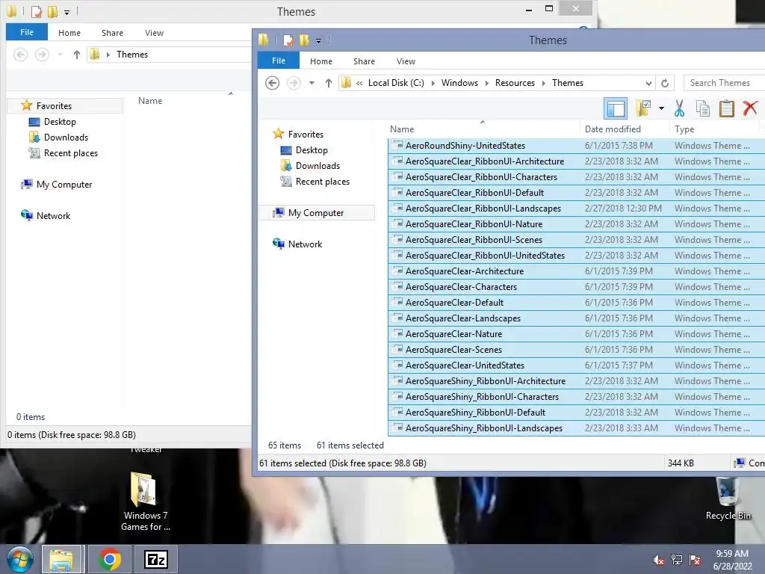This screenshot has width=765, height=574.
Task: Select AeroRoundShiny-UnitedStates file
Action: coord(465,146)
